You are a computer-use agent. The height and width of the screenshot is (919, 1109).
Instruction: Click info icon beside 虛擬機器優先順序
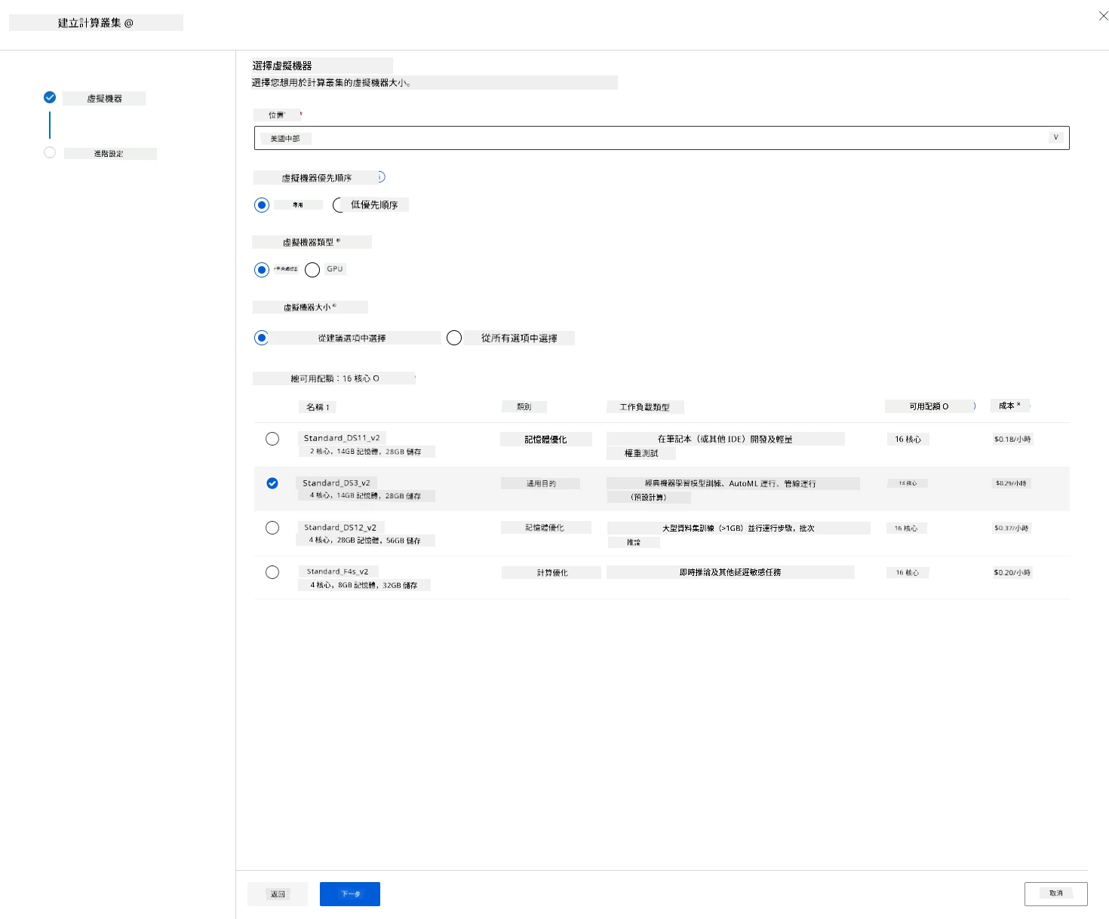point(381,177)
